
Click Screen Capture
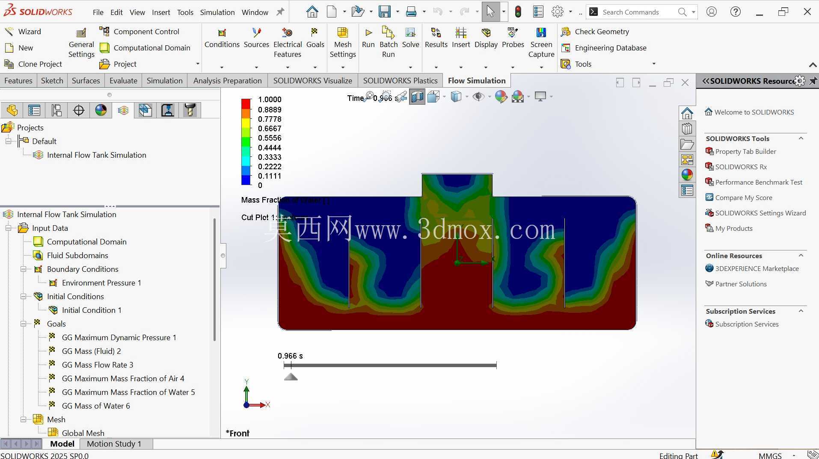pos(541,43)
